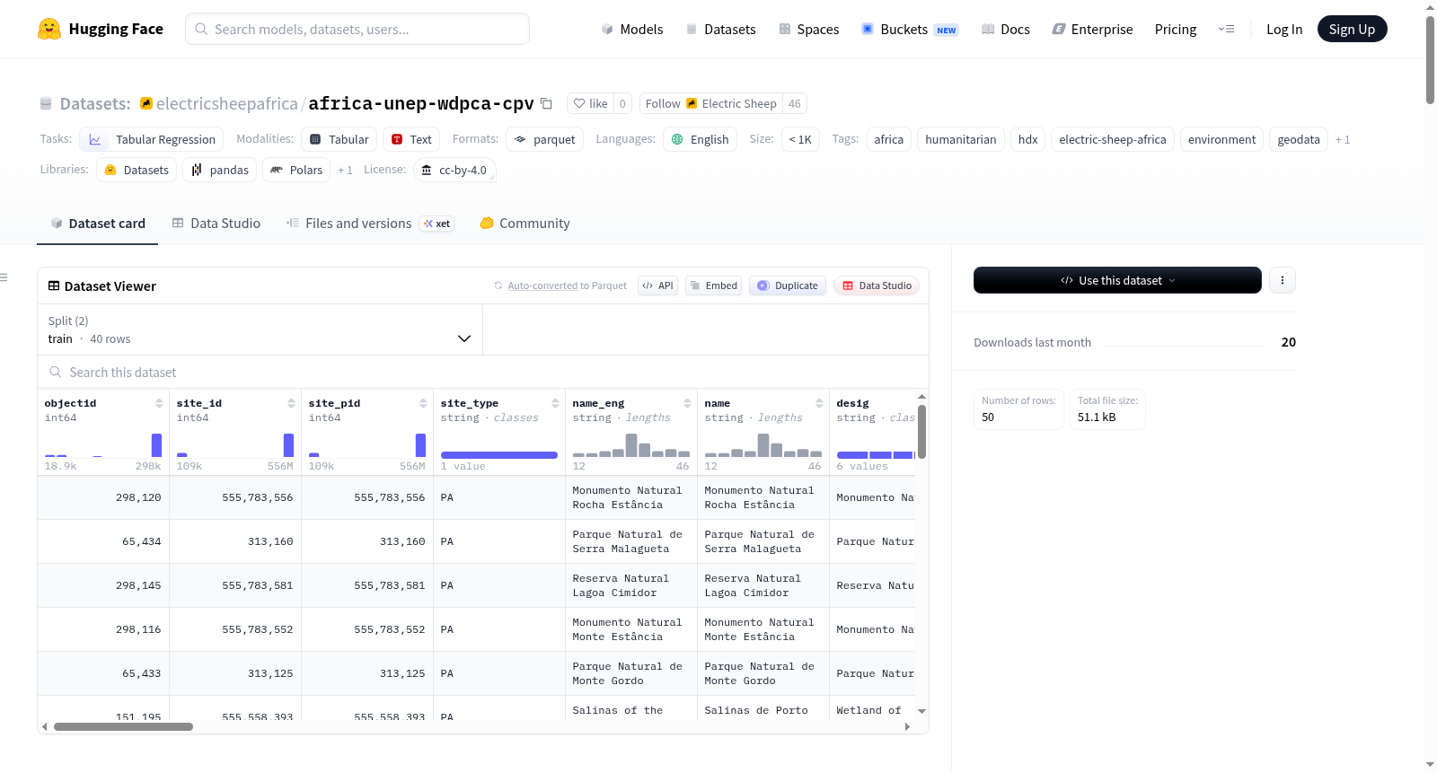Click the table vertical scrollbar thumb
Image resolution: width=1437 pixels, height=773 pixels.
(x=921, y=431)
